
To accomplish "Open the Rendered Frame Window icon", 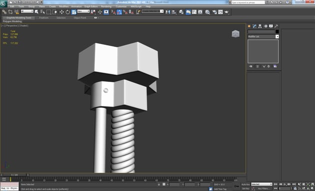I will (x=220, y=12).
